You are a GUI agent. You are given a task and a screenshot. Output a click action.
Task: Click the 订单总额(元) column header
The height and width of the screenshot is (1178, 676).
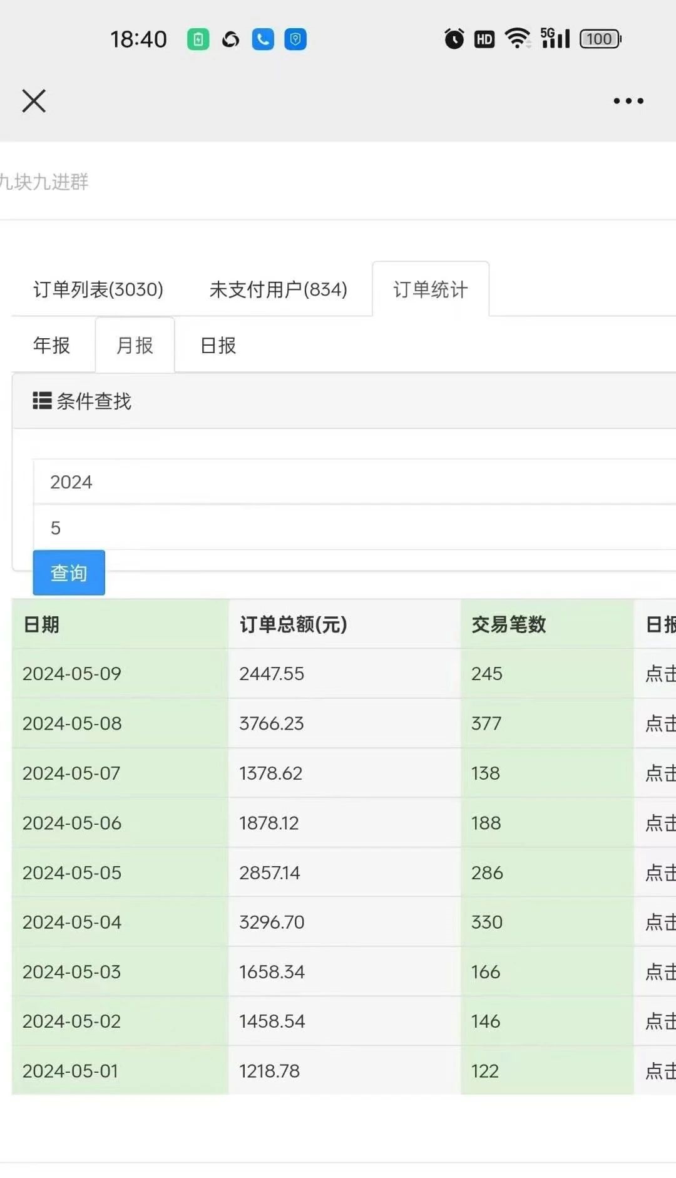tap(293, 624)
